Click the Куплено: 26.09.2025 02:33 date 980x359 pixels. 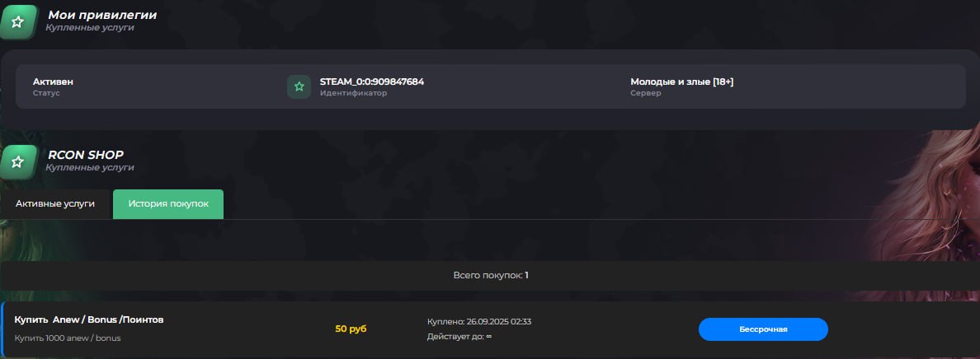[x=479, y=321]
